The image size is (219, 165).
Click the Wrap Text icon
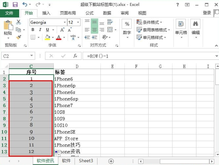[110, 22]
